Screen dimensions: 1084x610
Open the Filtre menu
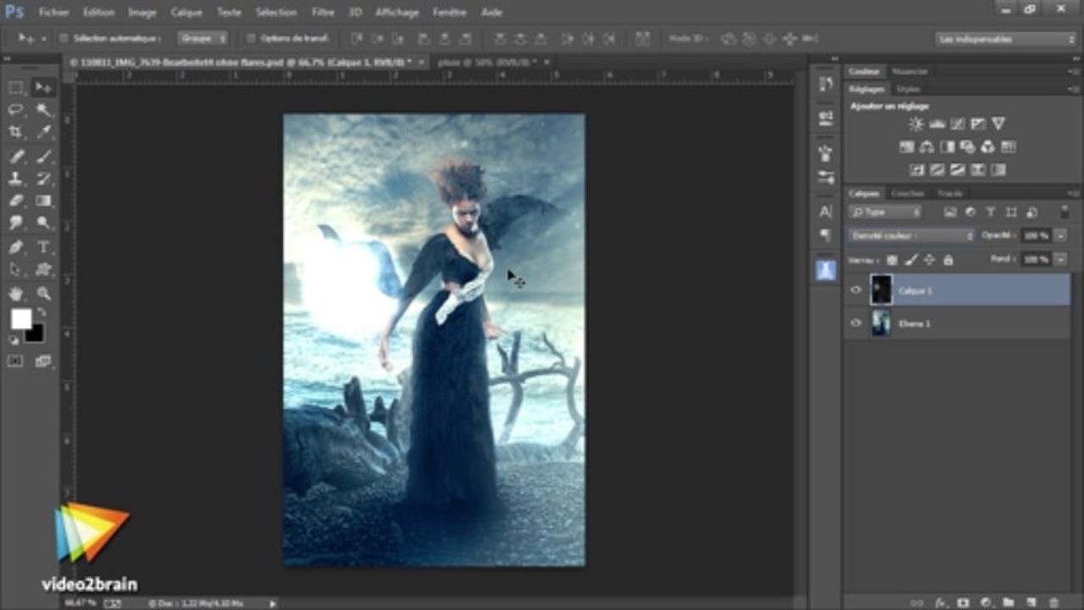click(322, 13)
